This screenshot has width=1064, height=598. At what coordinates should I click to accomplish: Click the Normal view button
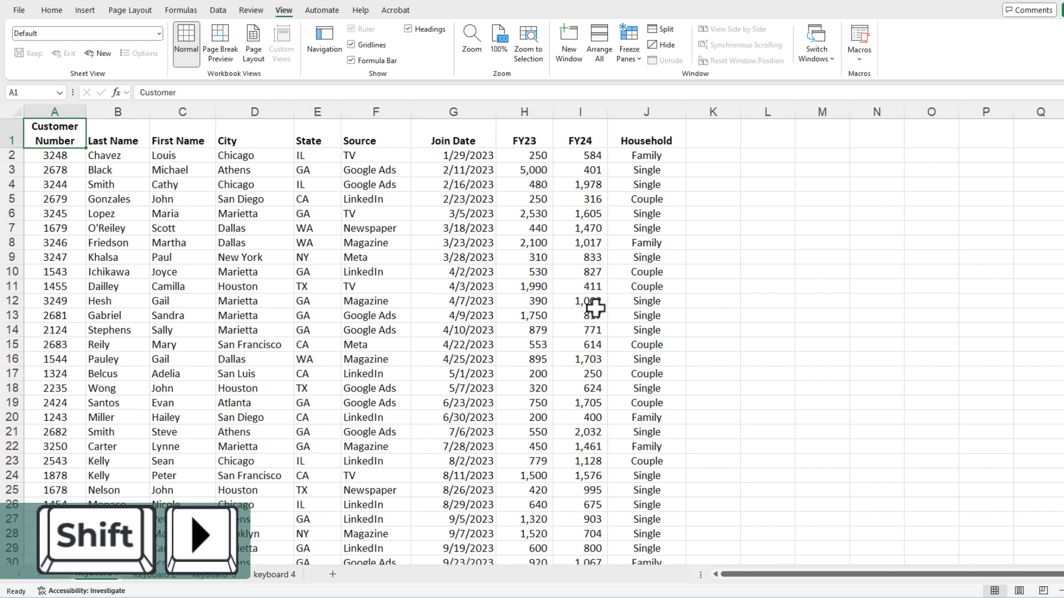[186, 41]
